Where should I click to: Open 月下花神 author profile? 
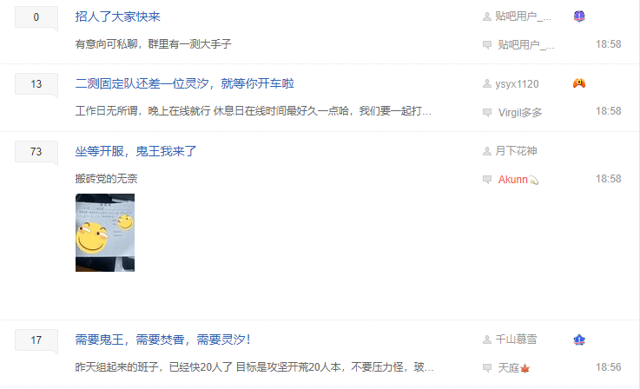point(516,151)
